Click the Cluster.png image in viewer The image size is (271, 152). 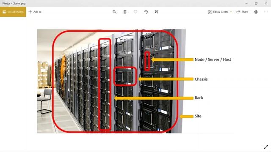[135, 81]
